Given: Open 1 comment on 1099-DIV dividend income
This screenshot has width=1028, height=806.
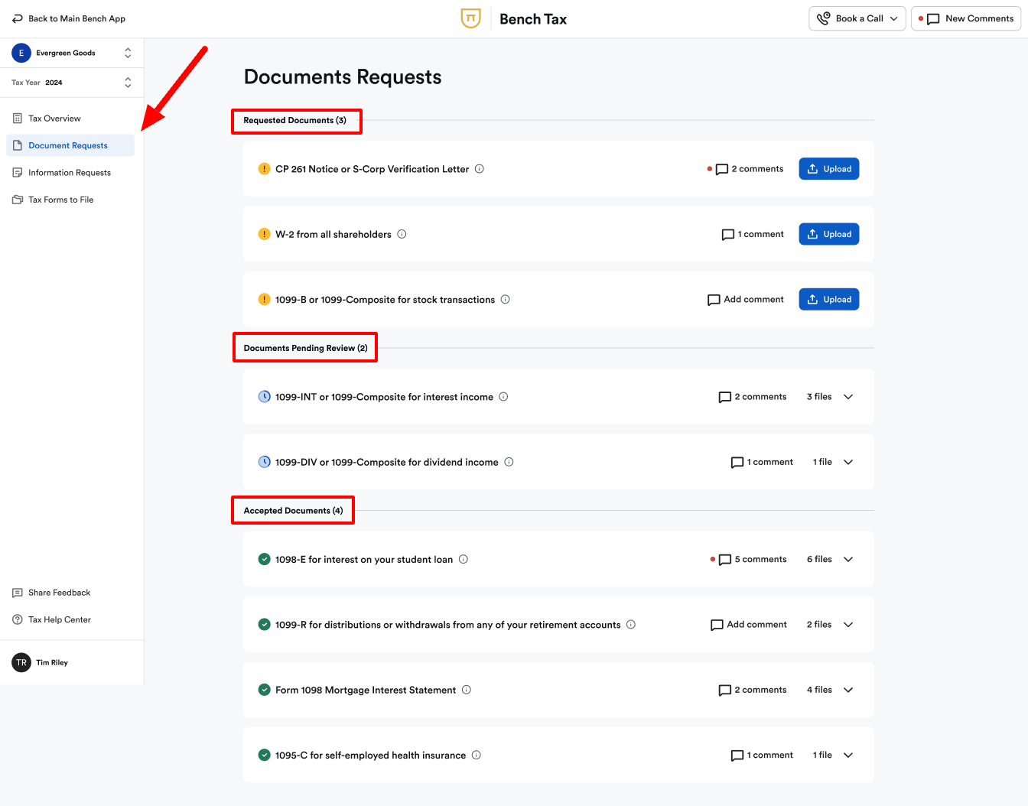Looking at the screenshot, I should [x=762, y=462].
